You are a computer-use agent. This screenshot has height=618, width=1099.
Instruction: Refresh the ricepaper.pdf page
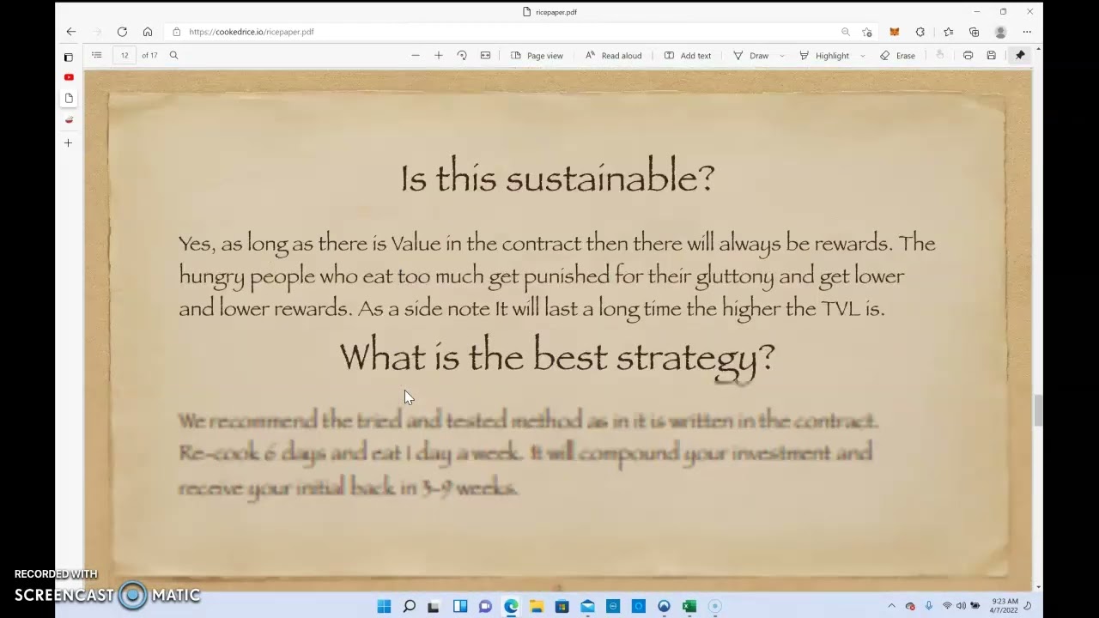point(122,32)
